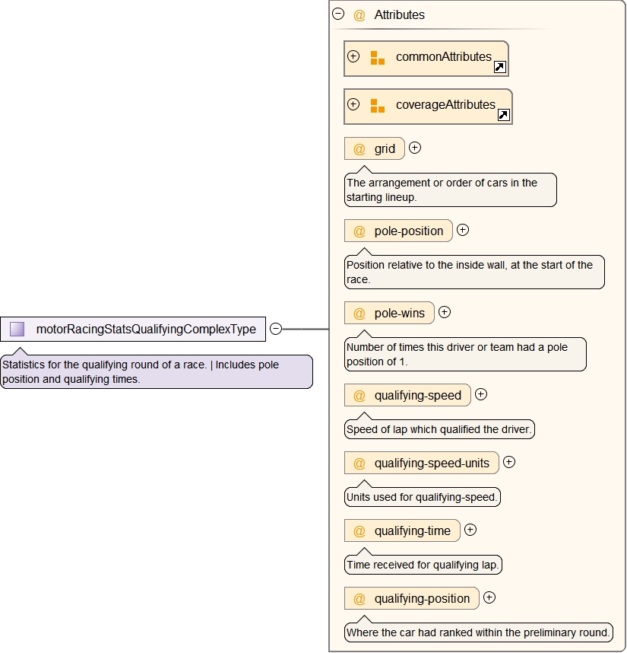Expand the pole-position attribute

click(x=463, y=230)
